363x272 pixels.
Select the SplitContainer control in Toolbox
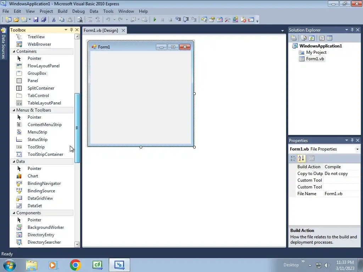point(42,88)
